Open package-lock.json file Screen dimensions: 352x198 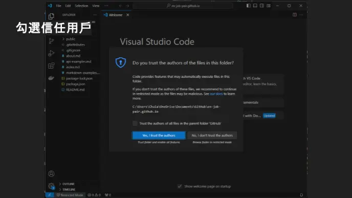[x=80, y=78]
